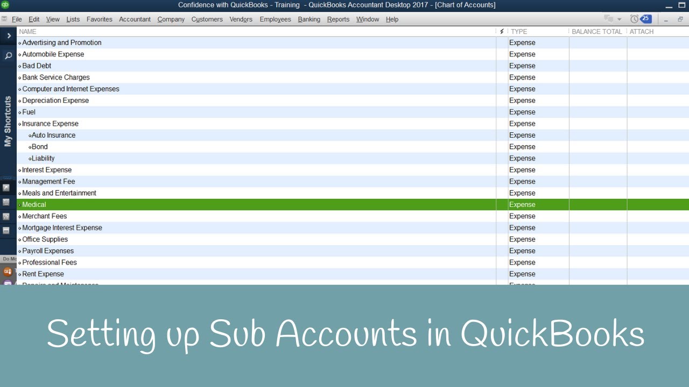This screenshot has height=387, width=689.
Task: Open the Company menu
Action: pos(171,19)
